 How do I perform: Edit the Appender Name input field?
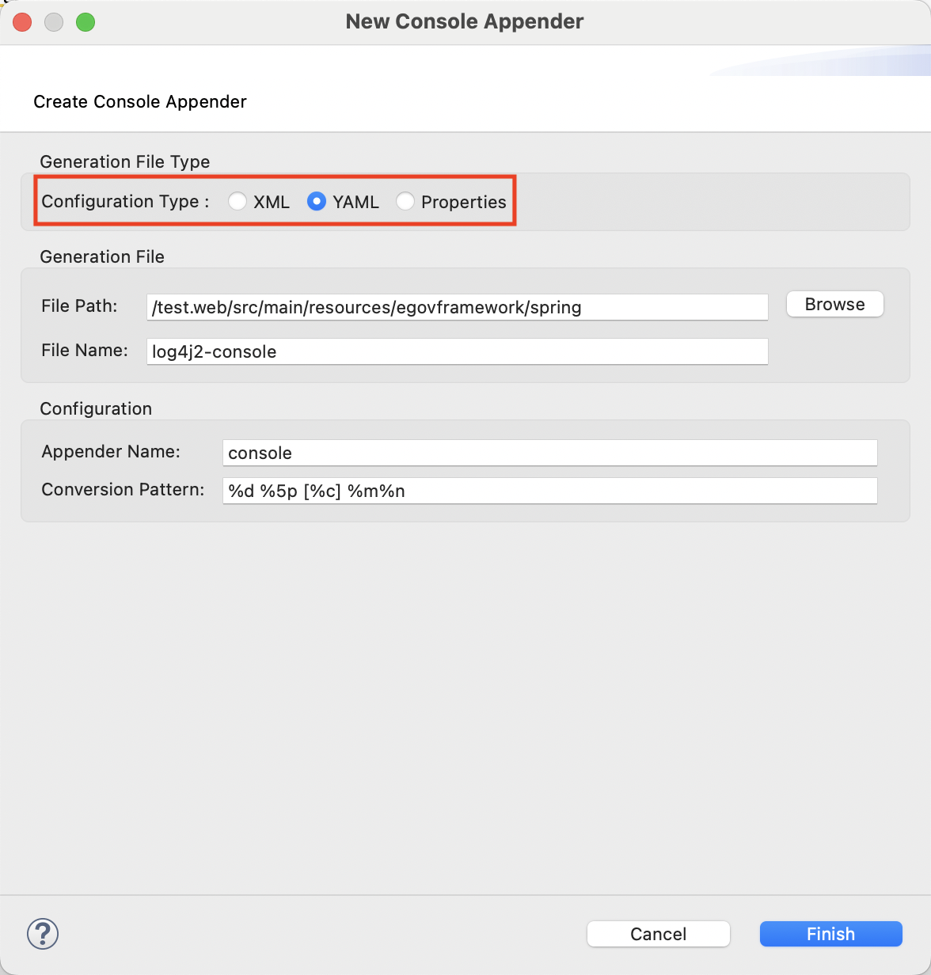click(549, 453)
